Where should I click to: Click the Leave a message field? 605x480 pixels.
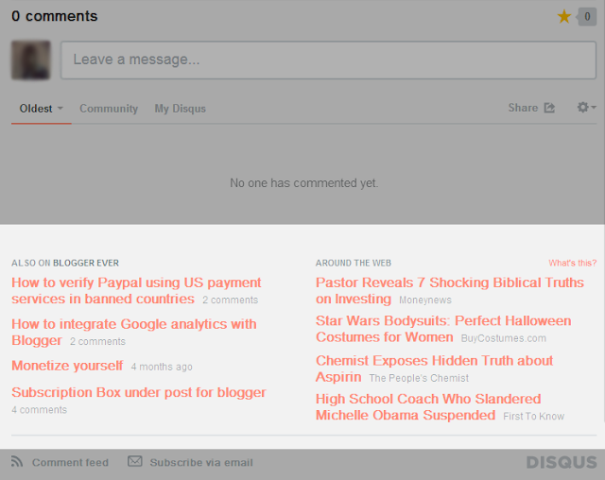click(328, 60)
